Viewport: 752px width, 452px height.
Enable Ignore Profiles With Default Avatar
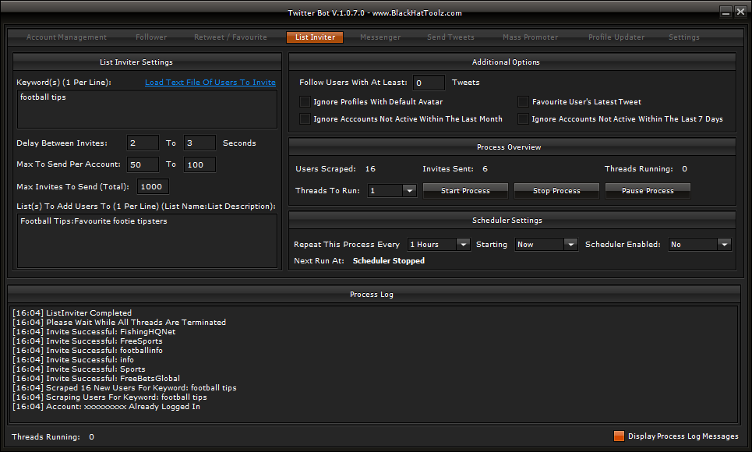click(305, 102)
